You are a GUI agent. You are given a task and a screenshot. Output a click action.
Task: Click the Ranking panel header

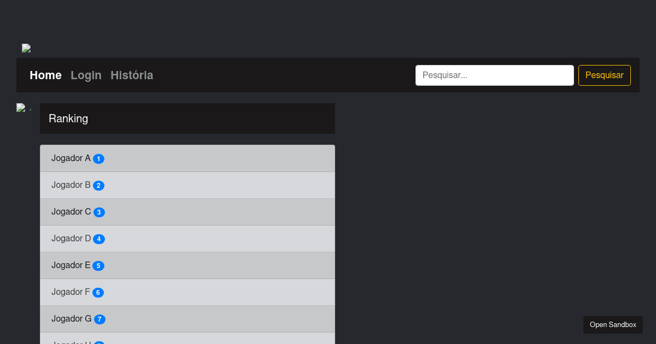coord(188,118)
